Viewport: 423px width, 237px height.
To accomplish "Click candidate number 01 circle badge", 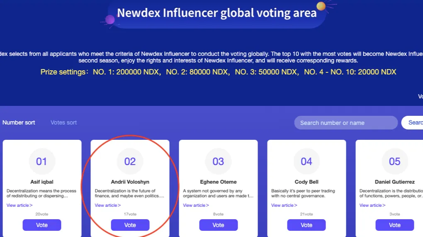I will 42,161.
